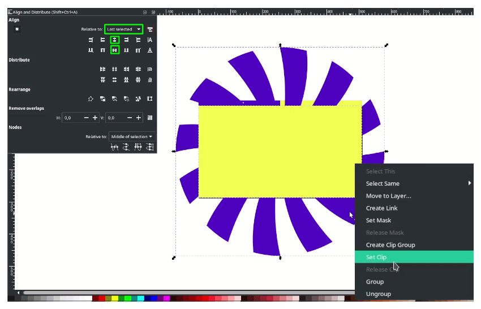Choose Set Mask from context menu
481x309 pixels.
pos(414,220)
